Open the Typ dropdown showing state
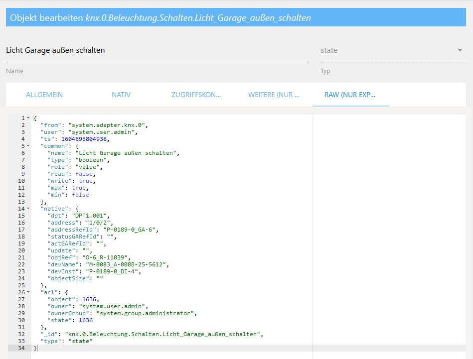 [393, 50]
